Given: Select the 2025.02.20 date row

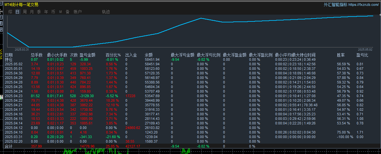Looking at the screenshot, I should coord(14,141).
